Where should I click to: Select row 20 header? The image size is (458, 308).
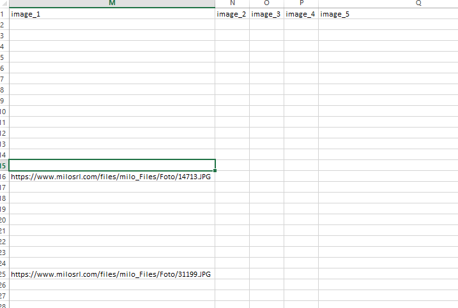pos(4,220)
